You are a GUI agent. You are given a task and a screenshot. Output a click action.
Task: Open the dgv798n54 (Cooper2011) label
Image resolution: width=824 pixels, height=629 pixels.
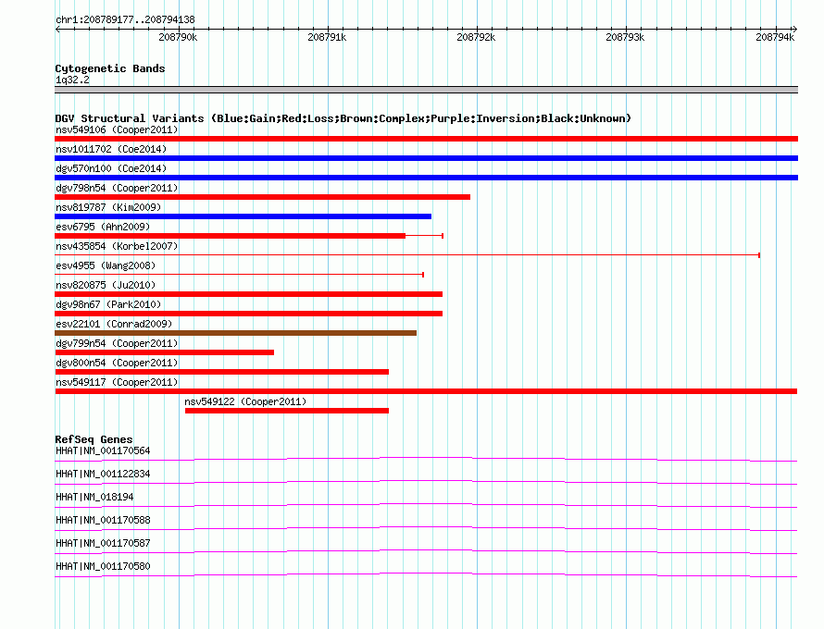[117, 188]
